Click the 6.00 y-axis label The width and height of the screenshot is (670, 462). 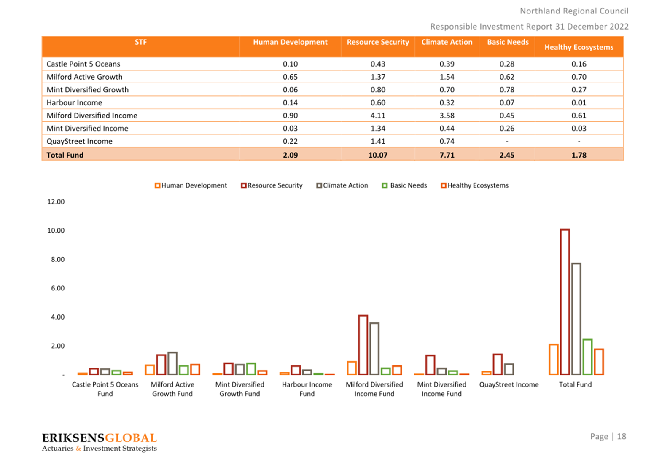58,288
